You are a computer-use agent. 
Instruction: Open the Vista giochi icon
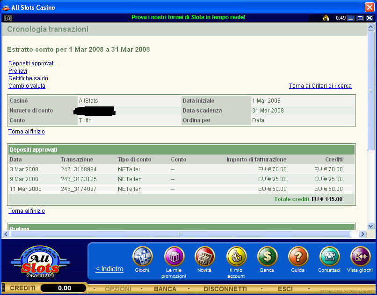[x=360, y=256]
